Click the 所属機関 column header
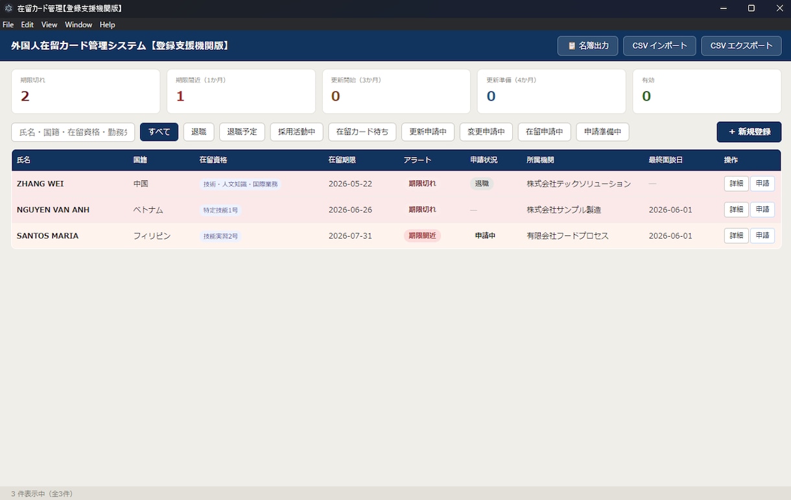The height and width of the screenshot is (500, 791). point(541,160)
